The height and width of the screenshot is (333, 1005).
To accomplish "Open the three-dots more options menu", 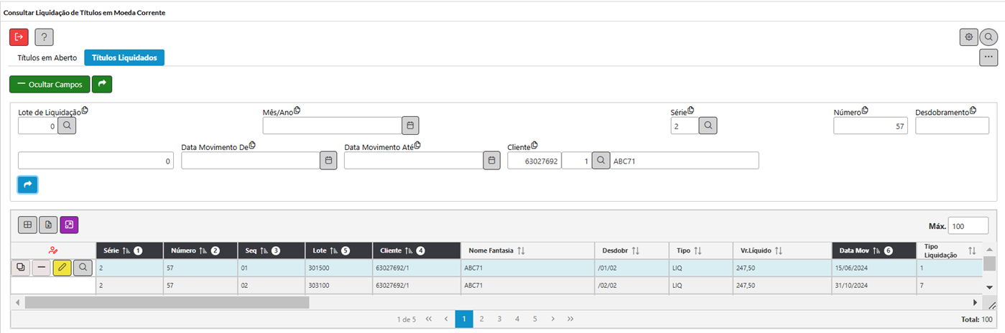I will (x=988, y=57).
